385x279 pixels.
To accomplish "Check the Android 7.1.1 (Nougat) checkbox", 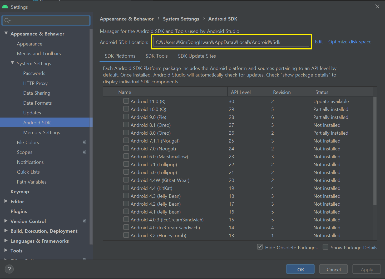I will pyautogui.click(x=126, y=140).
